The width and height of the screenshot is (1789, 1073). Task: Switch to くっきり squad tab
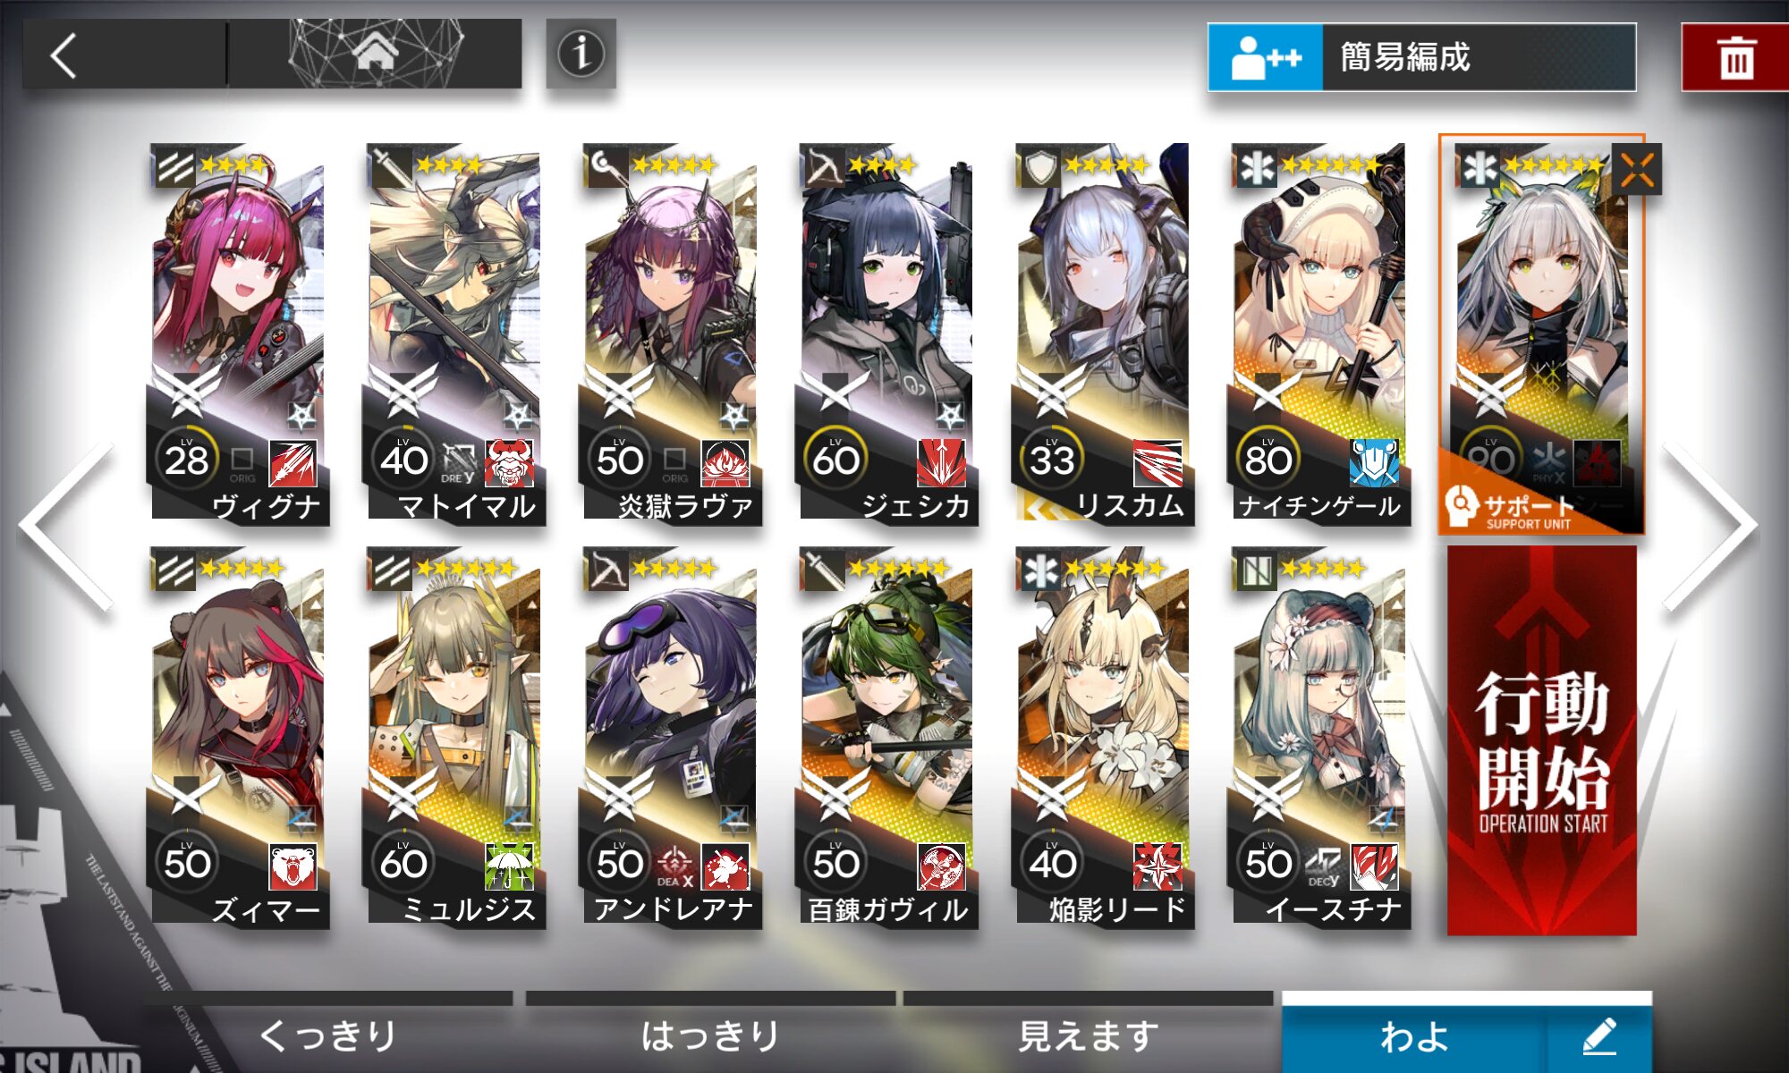(328, 1033)
